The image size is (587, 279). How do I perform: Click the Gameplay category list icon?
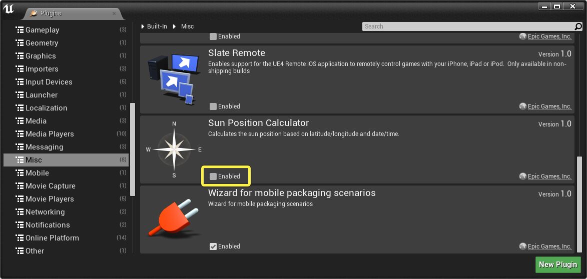pos(20,30)
